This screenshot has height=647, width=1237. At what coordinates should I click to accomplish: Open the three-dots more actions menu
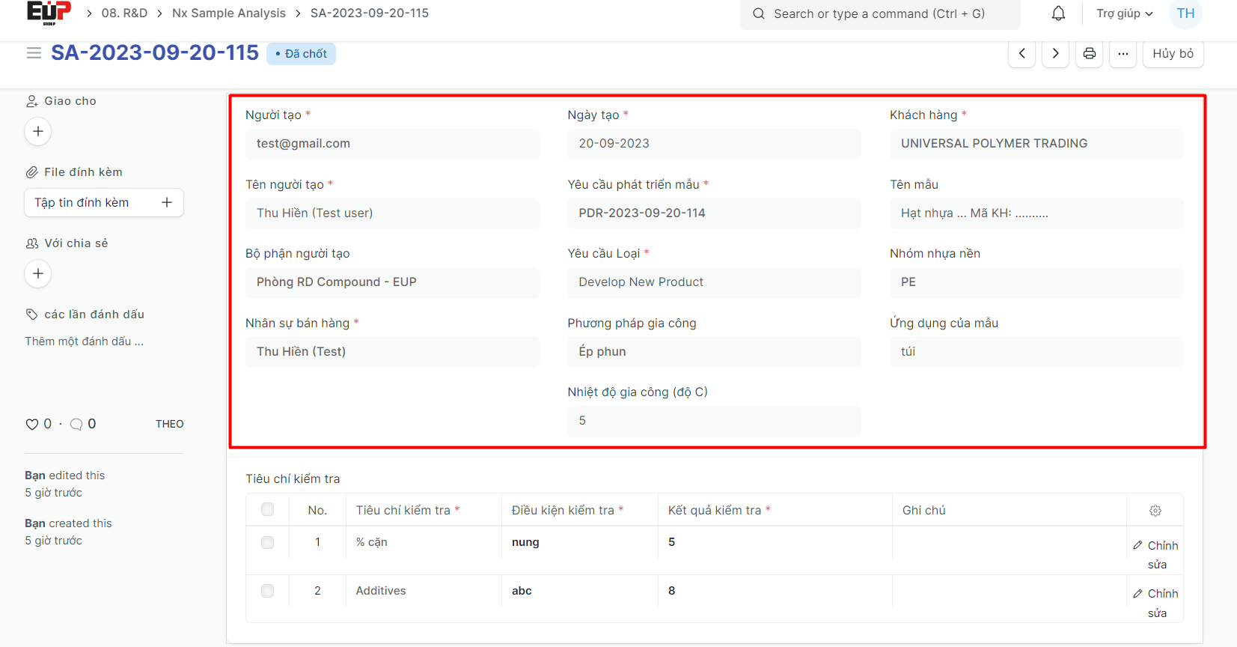(x=1123, y=54)
